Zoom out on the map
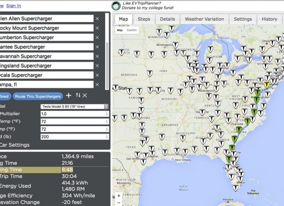Viewport: 284px width, 206px height. click(118, 203)
